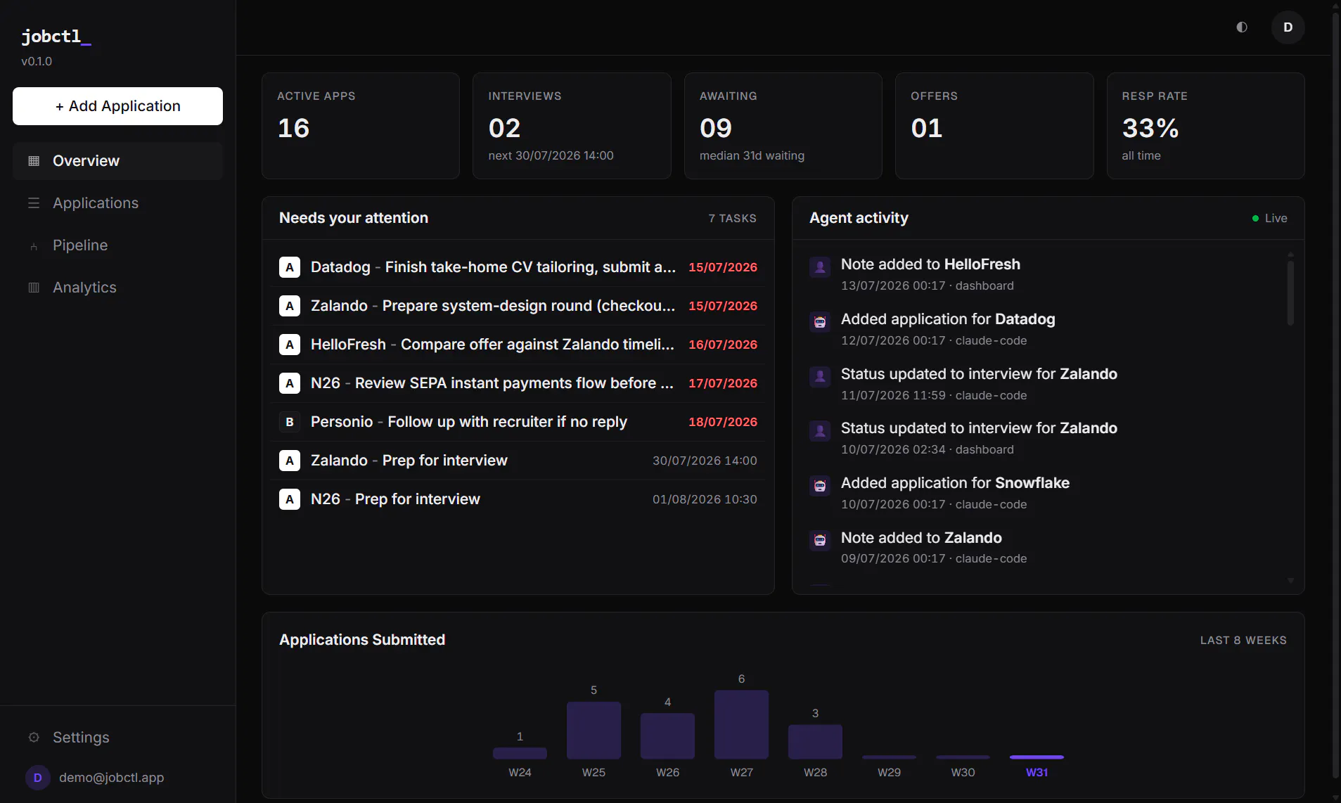Click the LAST 8 WEEKS label
Screen dimensions: 1341x803
point(1243,641)
